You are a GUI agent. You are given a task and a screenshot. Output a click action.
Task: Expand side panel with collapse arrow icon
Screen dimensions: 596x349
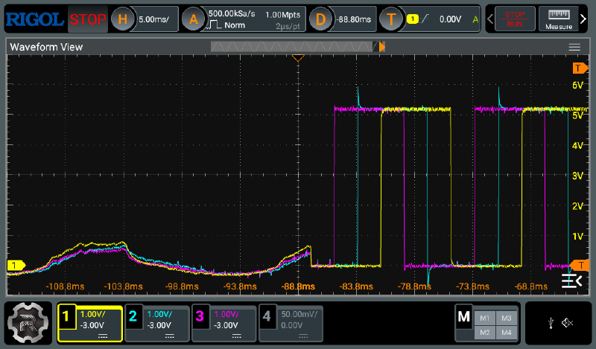point(571,280)
